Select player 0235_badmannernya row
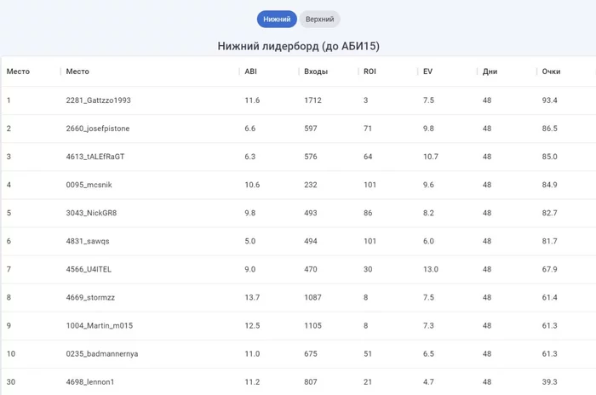 (x=299, y=353)
